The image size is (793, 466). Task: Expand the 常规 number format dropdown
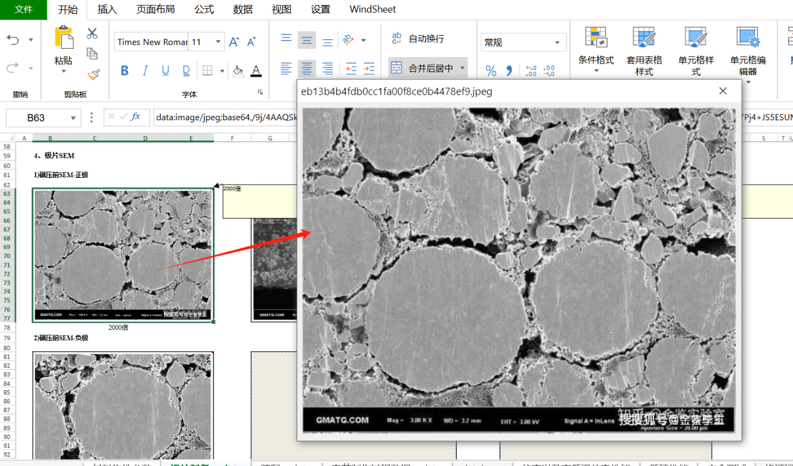point(557,43)
